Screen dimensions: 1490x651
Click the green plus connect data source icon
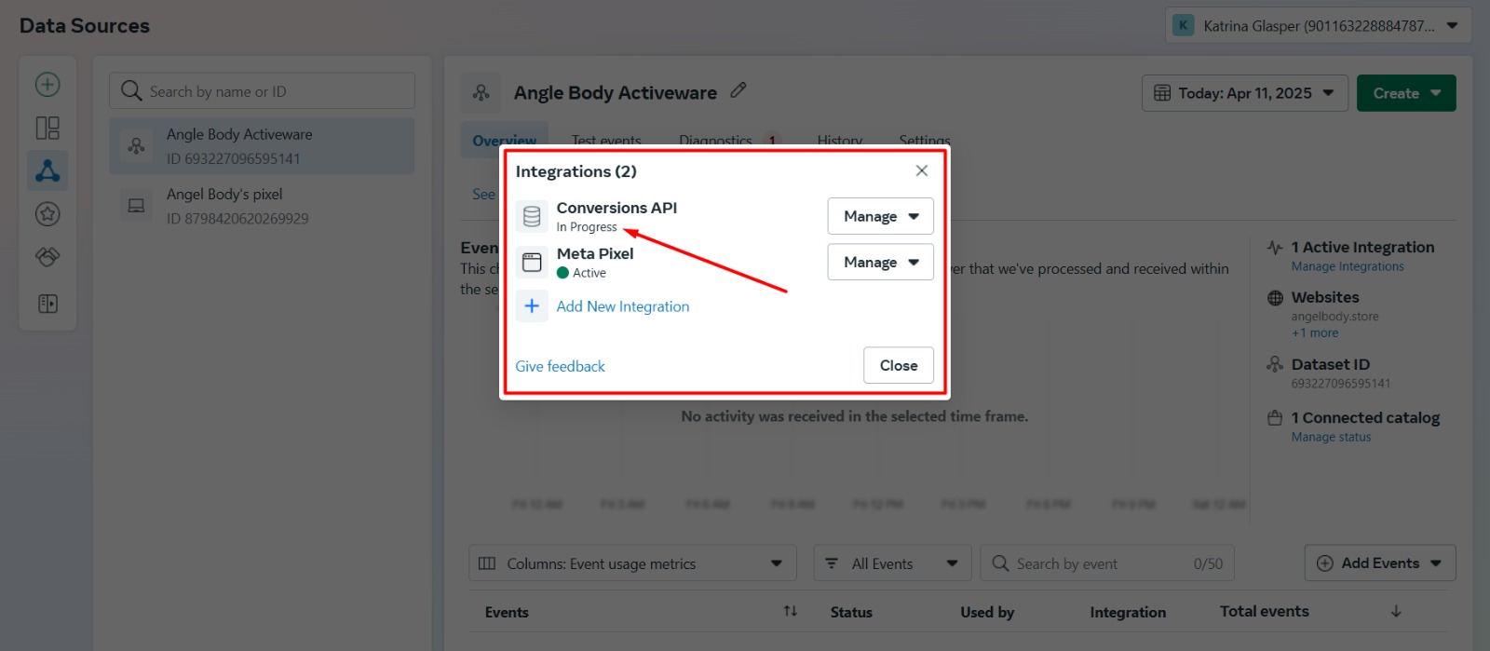pos(47,85)
